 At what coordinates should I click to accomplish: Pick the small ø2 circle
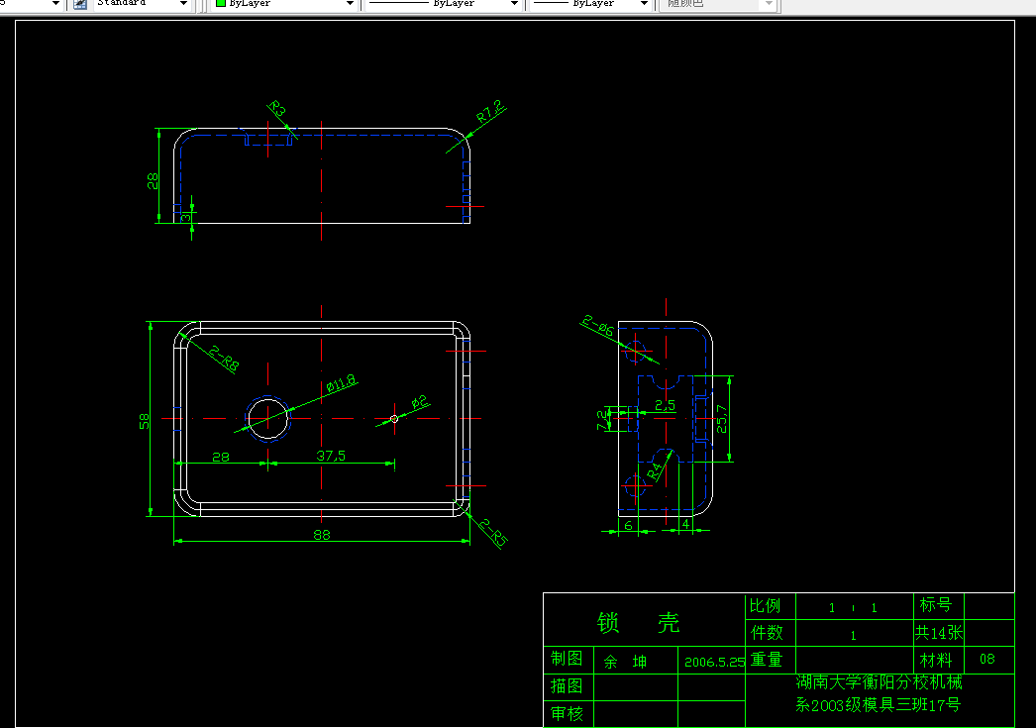coord(394,419)
